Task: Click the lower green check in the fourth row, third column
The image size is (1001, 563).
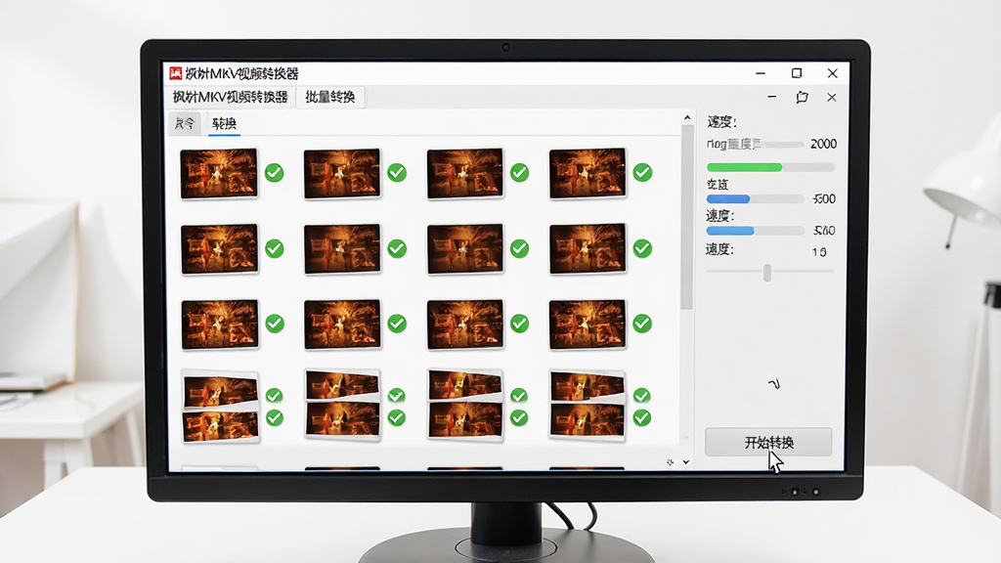Action: pos(519,417)
